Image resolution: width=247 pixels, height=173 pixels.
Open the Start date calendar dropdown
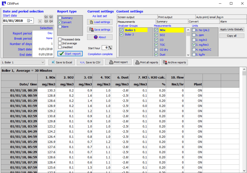coord(30,21)
